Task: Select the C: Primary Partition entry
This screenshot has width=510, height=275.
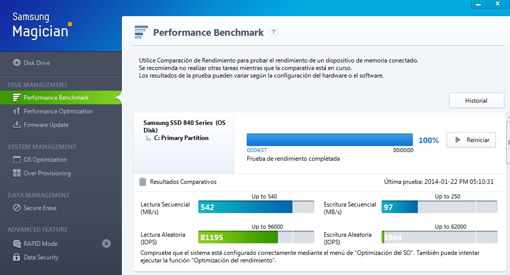Action: pyautogui.click(x=181, y=138)
